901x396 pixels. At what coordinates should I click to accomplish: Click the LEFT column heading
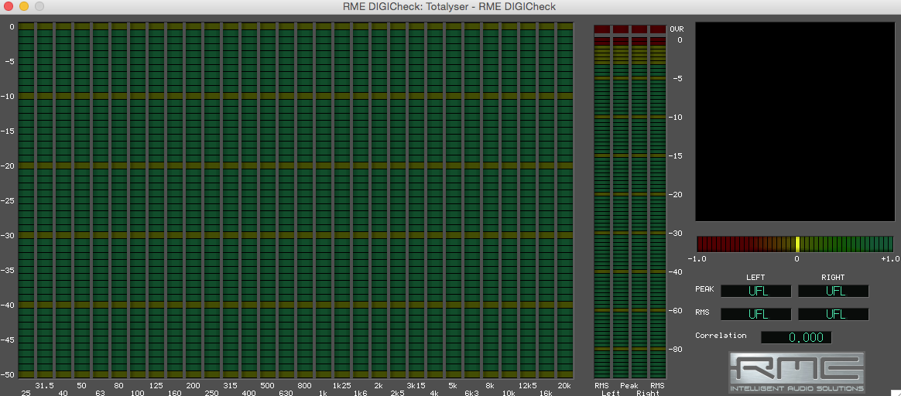pyautogui.click(x=755, y=277)
